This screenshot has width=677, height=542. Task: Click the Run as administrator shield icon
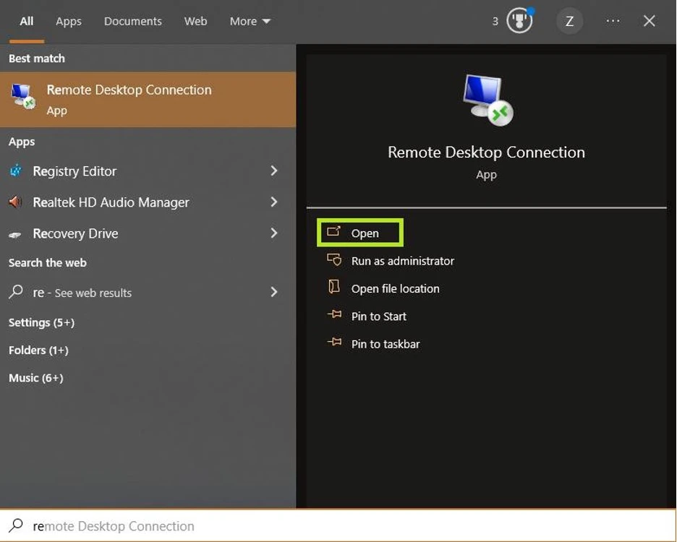(334, 259)
